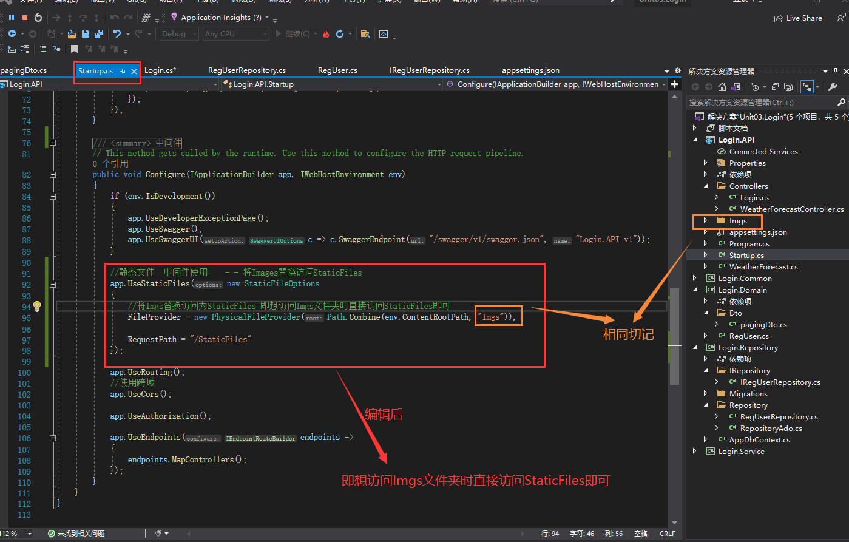Pin the Solution Explorer panel
This screenshot has height=542, width=849.
click(x=836, y=71)
